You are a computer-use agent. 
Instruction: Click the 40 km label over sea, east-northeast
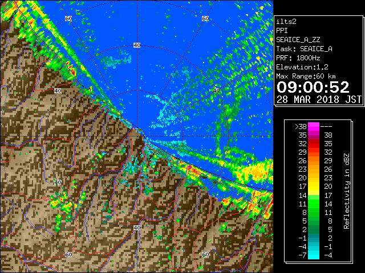(x=216, y=90)
